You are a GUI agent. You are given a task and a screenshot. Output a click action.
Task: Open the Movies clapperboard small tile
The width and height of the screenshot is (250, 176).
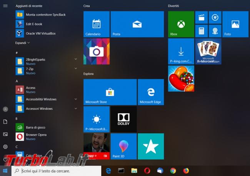(202, 17)
